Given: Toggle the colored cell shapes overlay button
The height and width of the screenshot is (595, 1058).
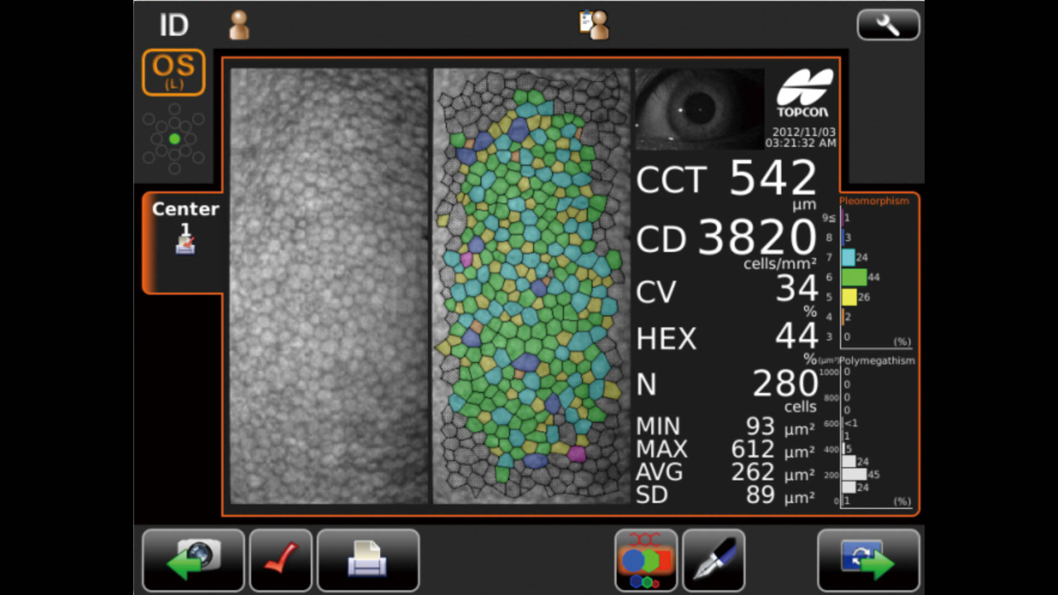Looking at the screenshot, I should 646,560.
